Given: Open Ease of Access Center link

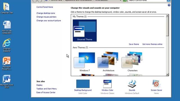Looking at the screenshot, I should pyautogui.click(x=46, y=92).
